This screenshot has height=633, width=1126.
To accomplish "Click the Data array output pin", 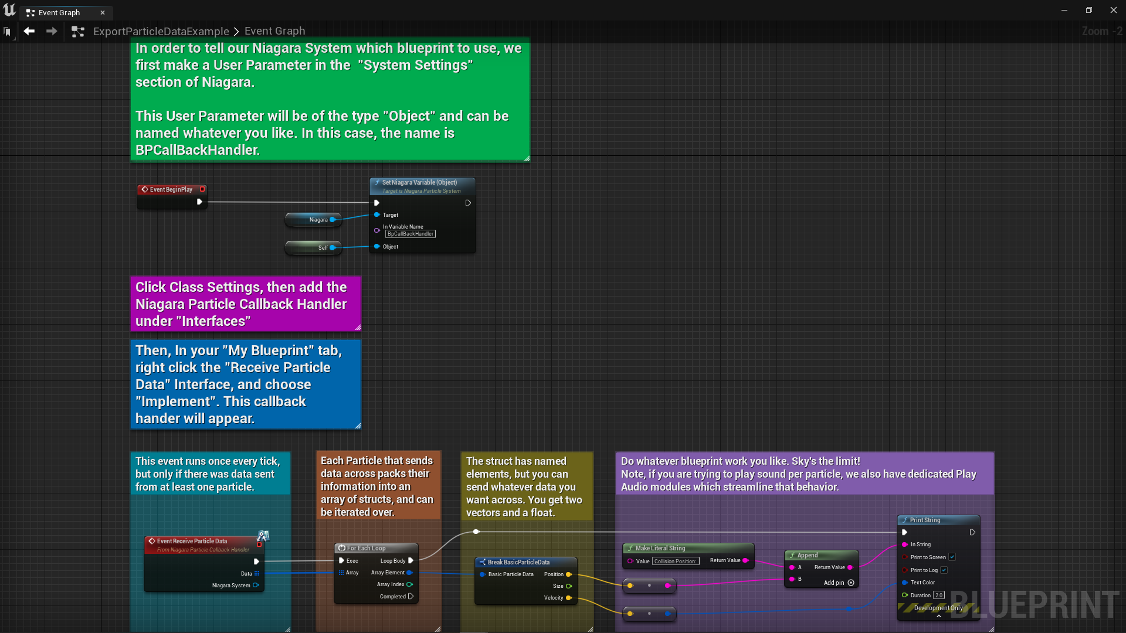I will (257, 573).
